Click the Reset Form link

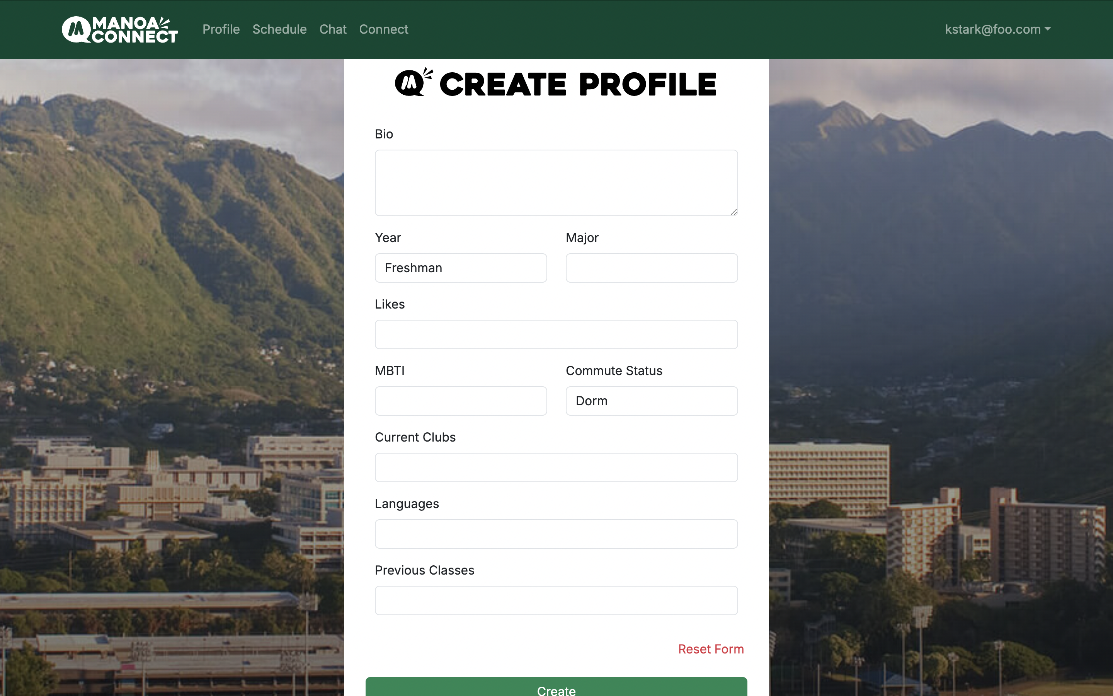pos(711,649)
